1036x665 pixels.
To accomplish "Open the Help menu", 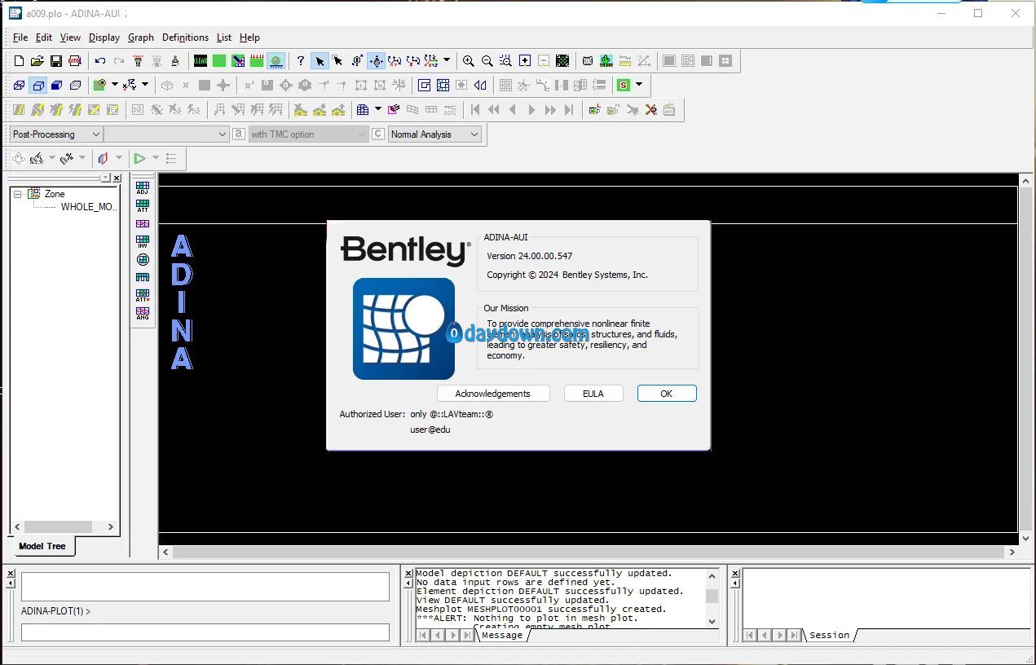I will [249, 37].
